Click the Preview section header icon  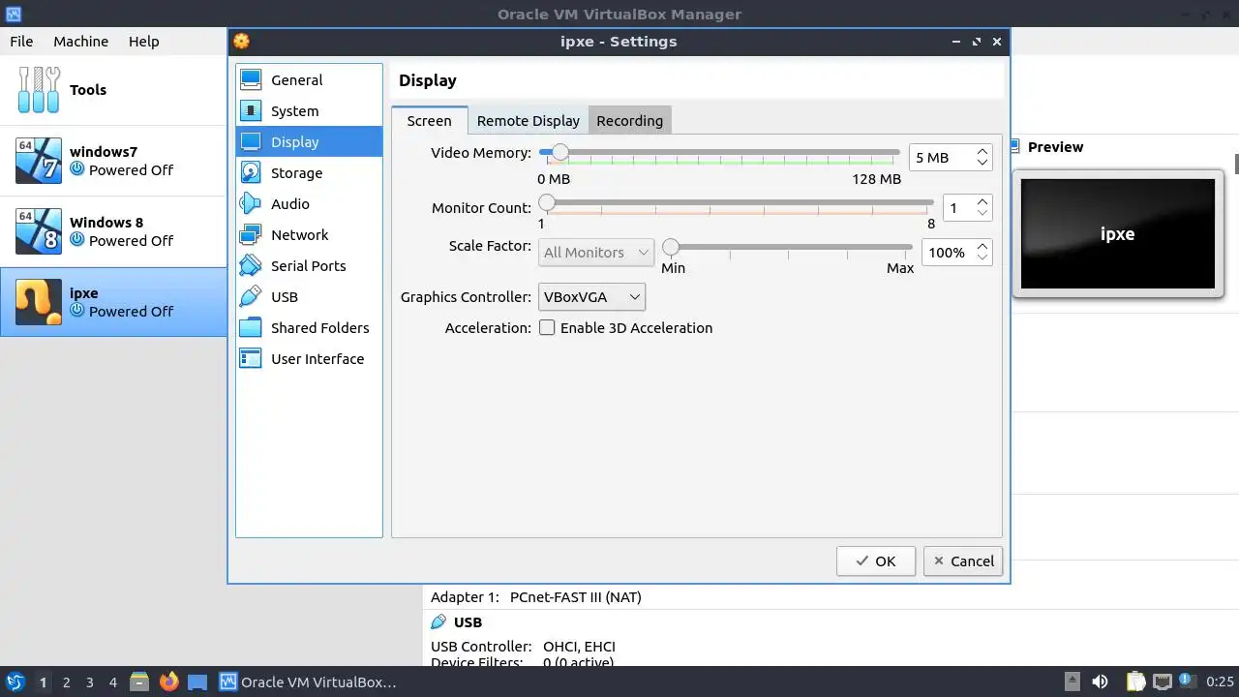coord(1015,147)
